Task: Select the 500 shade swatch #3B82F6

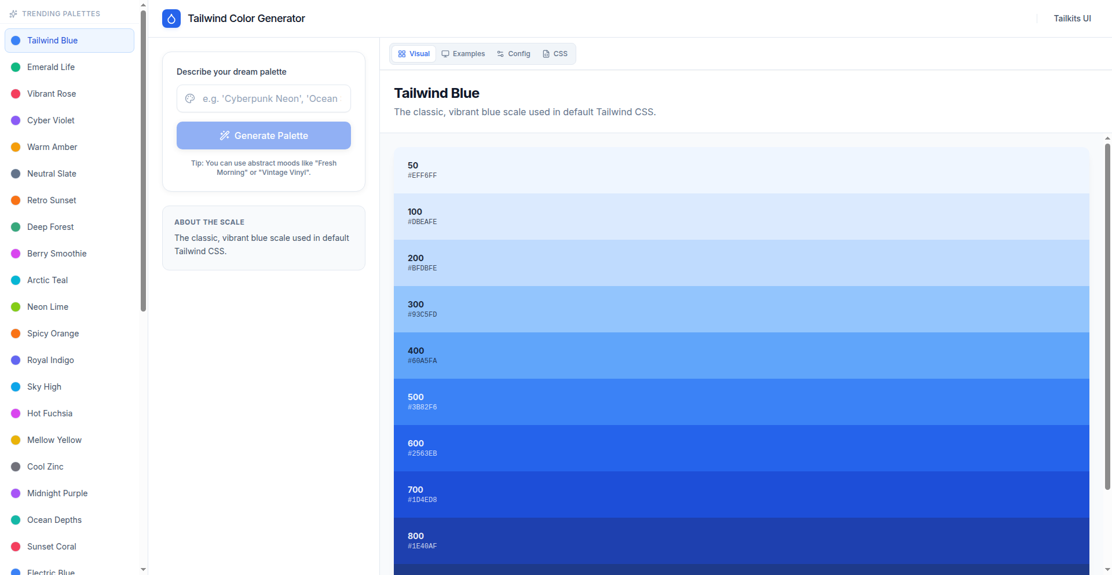Action: [741, 402]
